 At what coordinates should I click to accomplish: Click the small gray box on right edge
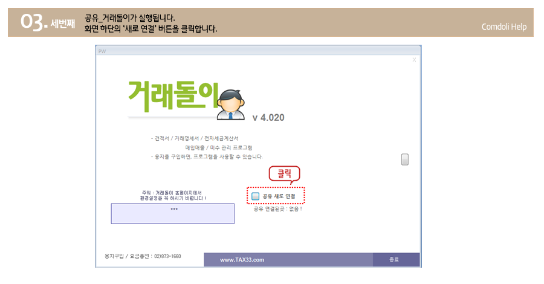405,160
